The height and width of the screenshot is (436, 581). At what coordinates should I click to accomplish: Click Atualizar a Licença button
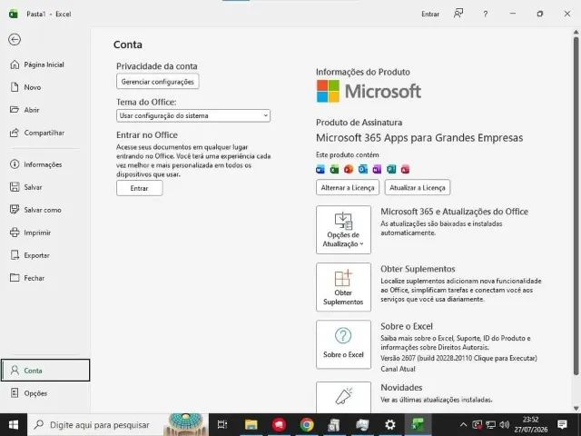coord(418,187)
